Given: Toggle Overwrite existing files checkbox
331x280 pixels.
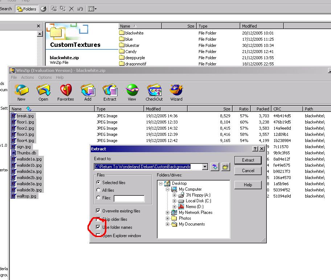Looking at the screenshot, I should pos(98,211).
